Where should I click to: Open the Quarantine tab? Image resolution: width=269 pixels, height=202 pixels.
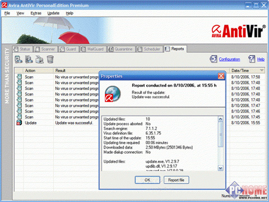pos(121,49)
